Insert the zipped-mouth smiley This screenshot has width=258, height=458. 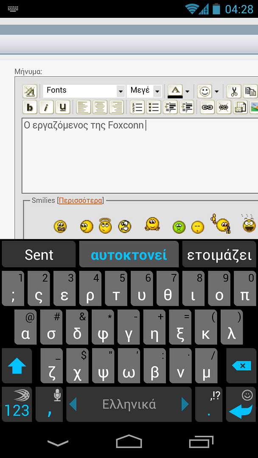[60, 226]
